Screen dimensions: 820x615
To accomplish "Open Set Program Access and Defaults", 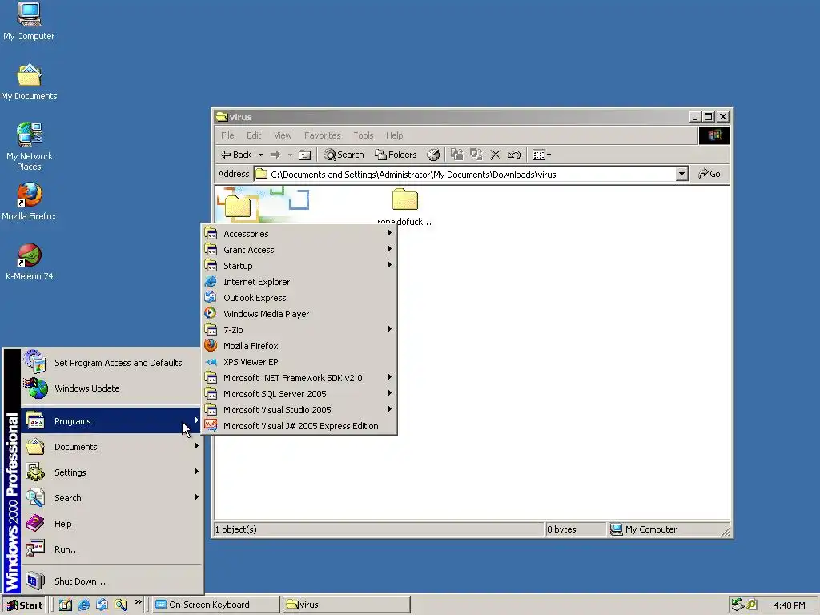I will pyautogui.click(x=111, y=363).
